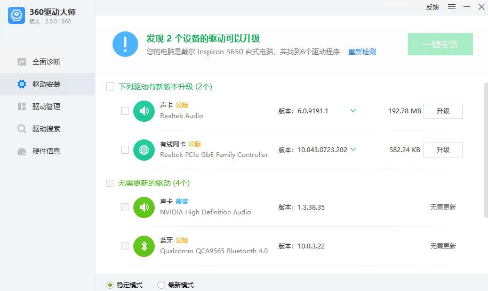Expand version dropdown for network card 10.043.0723.202
This screenshot has height=291, width=488.
[x=353, y=149]
